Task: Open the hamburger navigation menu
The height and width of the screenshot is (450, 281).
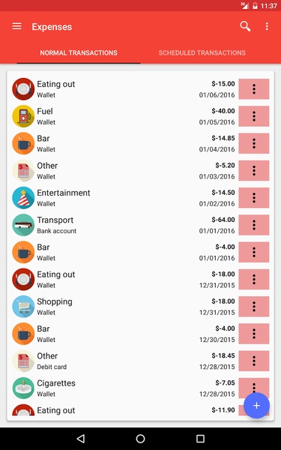Action: [x=17, y=26]
